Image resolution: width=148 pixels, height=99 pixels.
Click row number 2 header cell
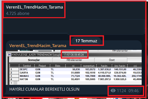tap(14, 73)
